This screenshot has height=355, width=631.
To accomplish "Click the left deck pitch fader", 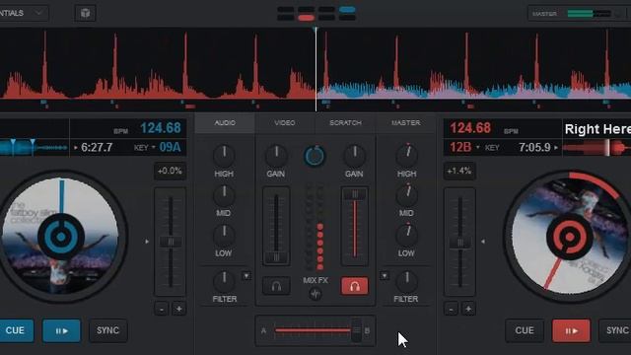I will (x=171, y=242).
